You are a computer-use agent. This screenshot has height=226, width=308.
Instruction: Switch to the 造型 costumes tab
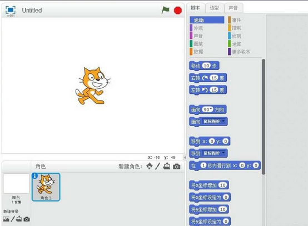click(x=214, y=8)
